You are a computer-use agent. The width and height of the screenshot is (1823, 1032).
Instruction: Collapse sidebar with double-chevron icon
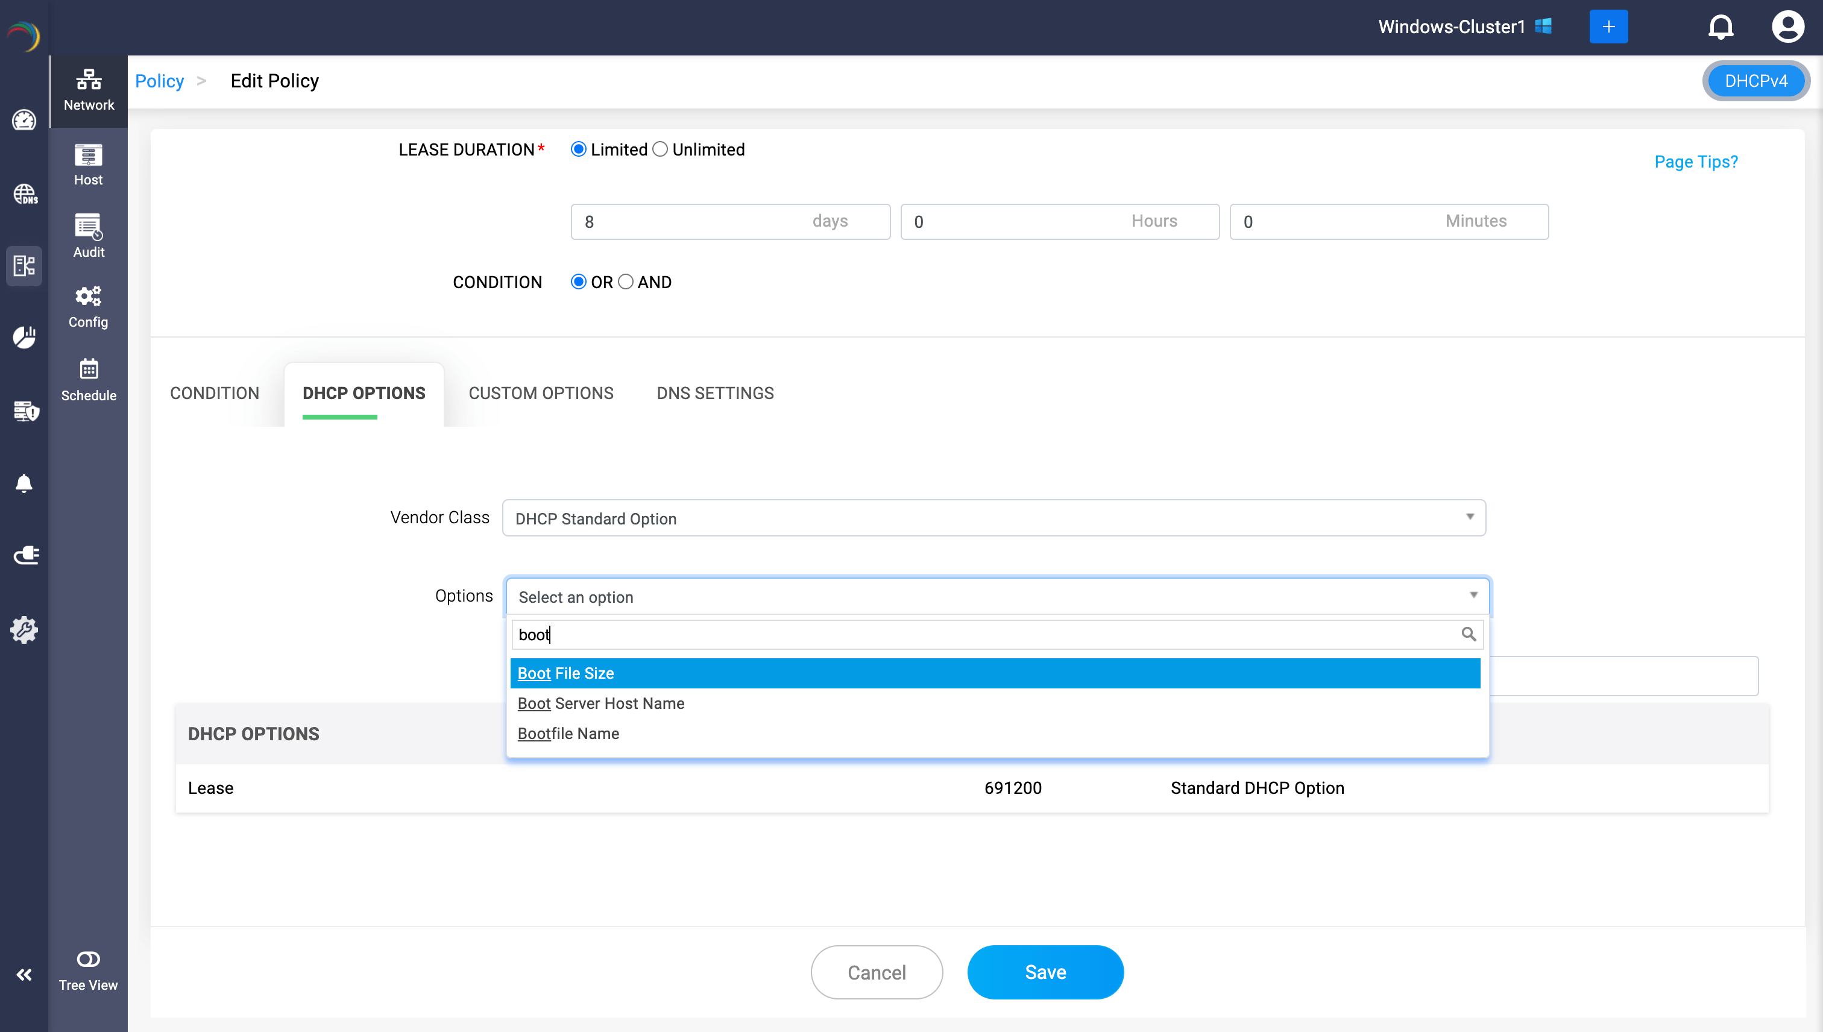coord(24,975)
